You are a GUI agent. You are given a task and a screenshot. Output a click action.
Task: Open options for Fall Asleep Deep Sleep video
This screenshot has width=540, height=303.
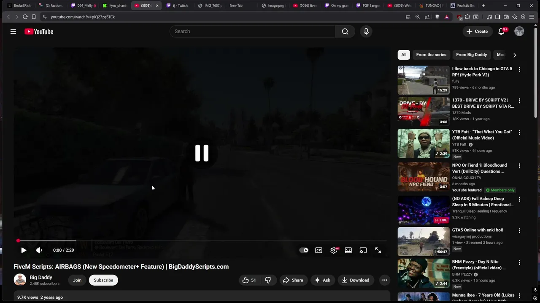[x=519, y=199]
